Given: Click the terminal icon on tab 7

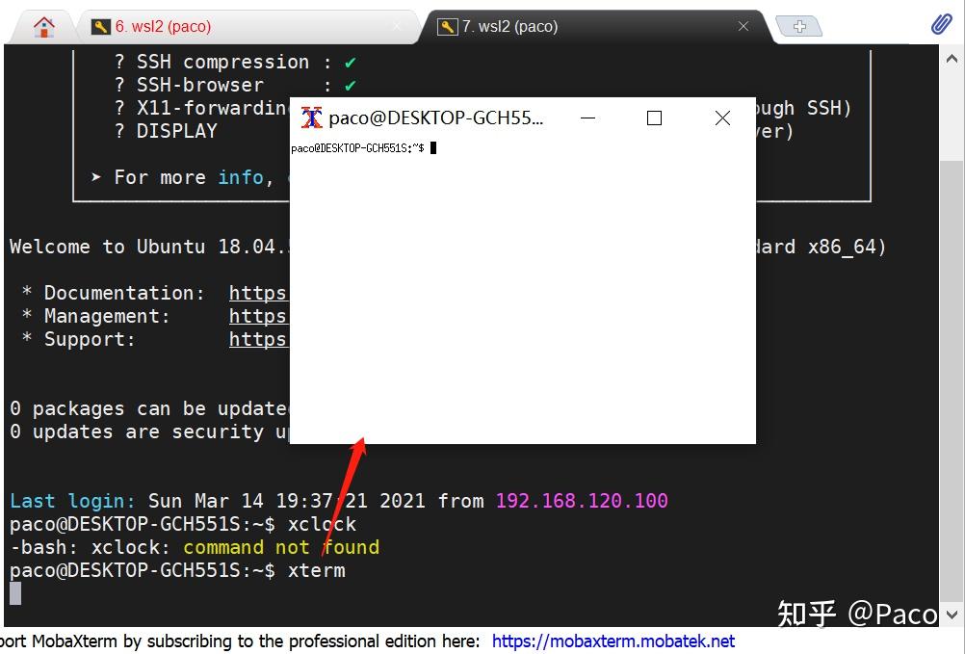Looking at the screenshot, I should point(447,27).
